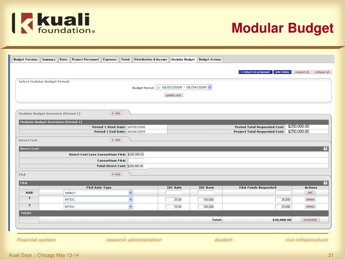The width and height of the screenshot is (346, 259).
Task: Open the Totals tab
Action: coord(126,59)
